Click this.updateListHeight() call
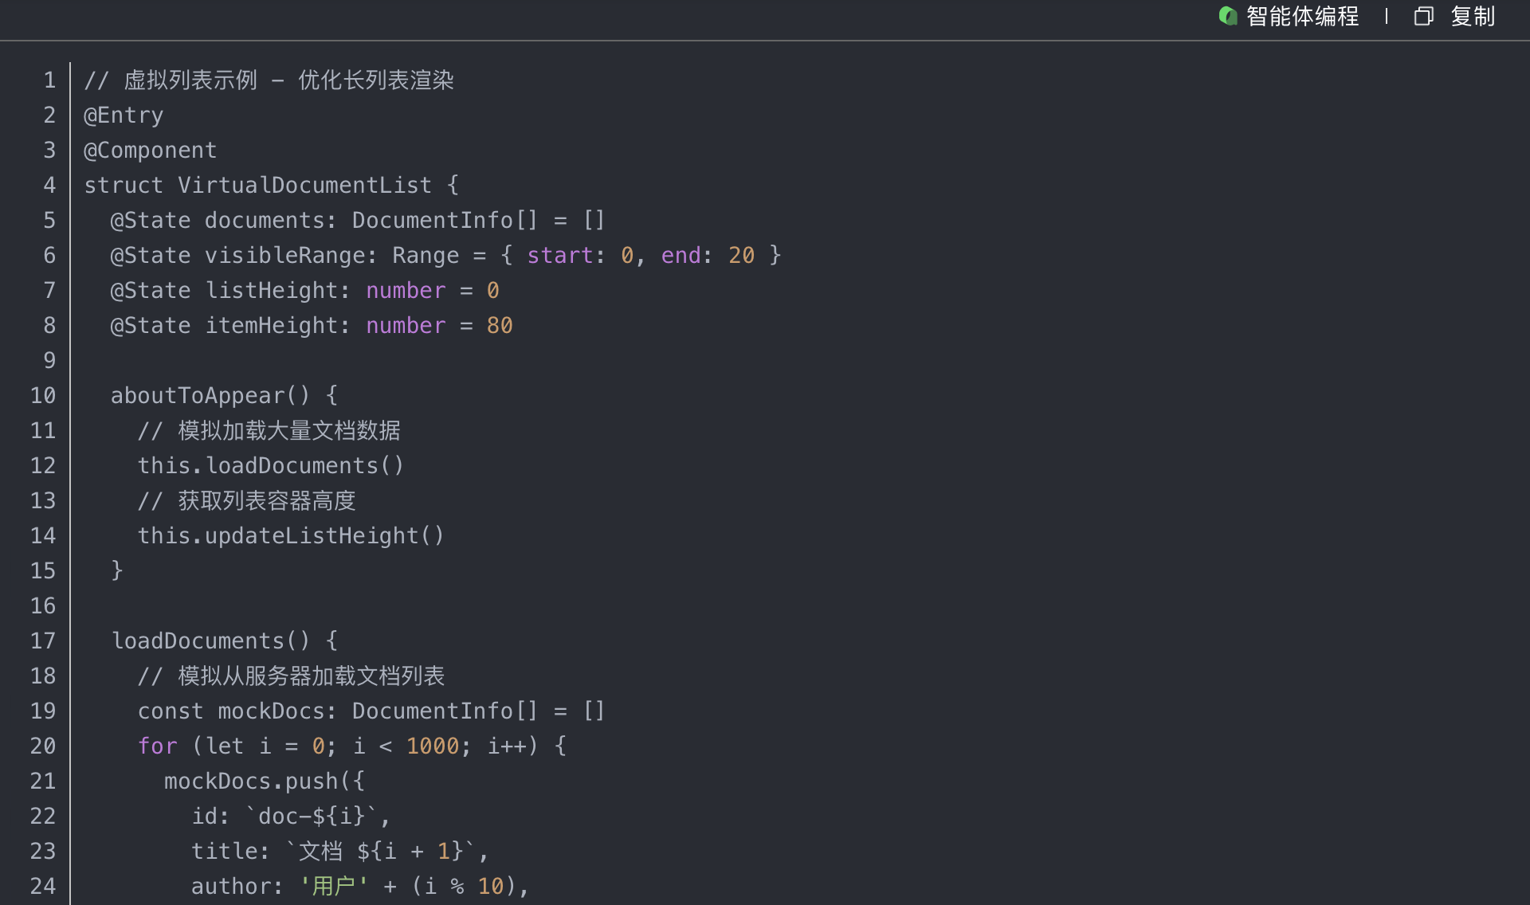The width and height of the screenshot is (1530, 905). click(290, 536)
